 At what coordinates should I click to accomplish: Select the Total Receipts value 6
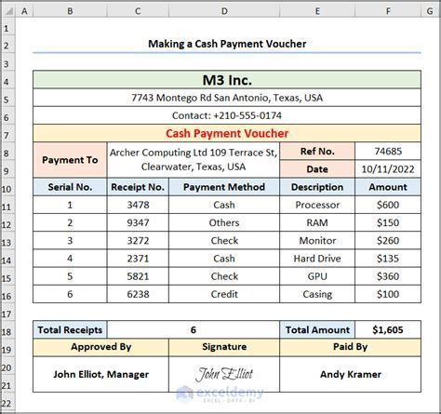coord(194,329)
